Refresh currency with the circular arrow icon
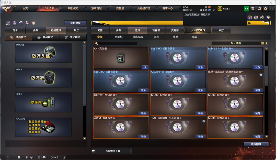This screenshot has height=160, width=276. click(x=214, y=10)
